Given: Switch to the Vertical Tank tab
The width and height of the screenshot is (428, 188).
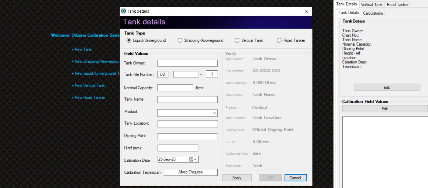Looking at the screenshot, I should [x=371, y=5].
